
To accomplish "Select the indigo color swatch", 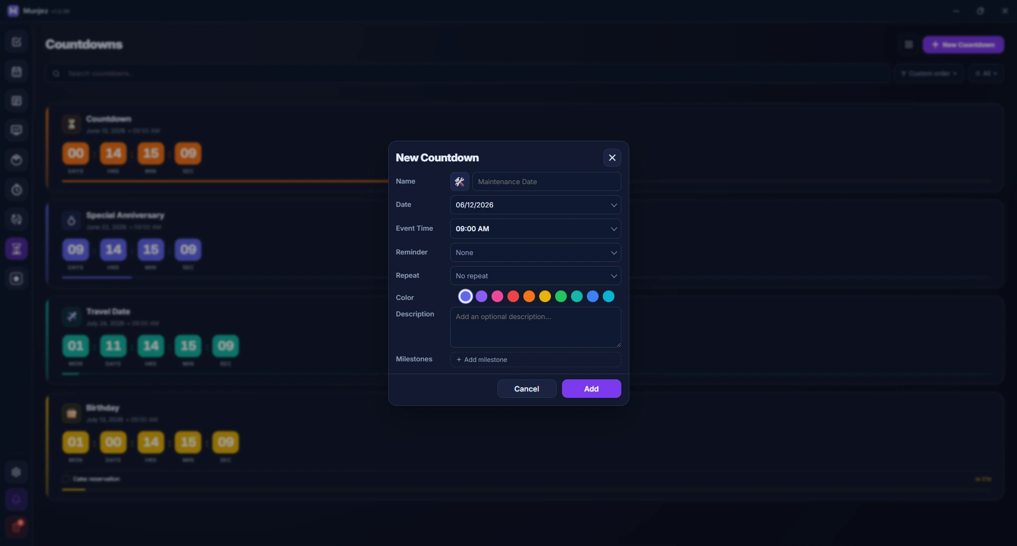I will click(x=465, y=296).
